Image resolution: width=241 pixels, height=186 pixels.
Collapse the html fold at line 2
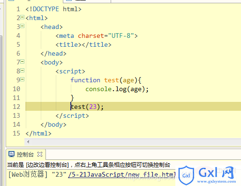[x=23, y=17]
